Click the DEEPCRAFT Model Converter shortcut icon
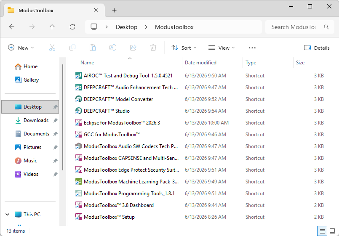The image size is (339, 236). (x=78, y=99)
